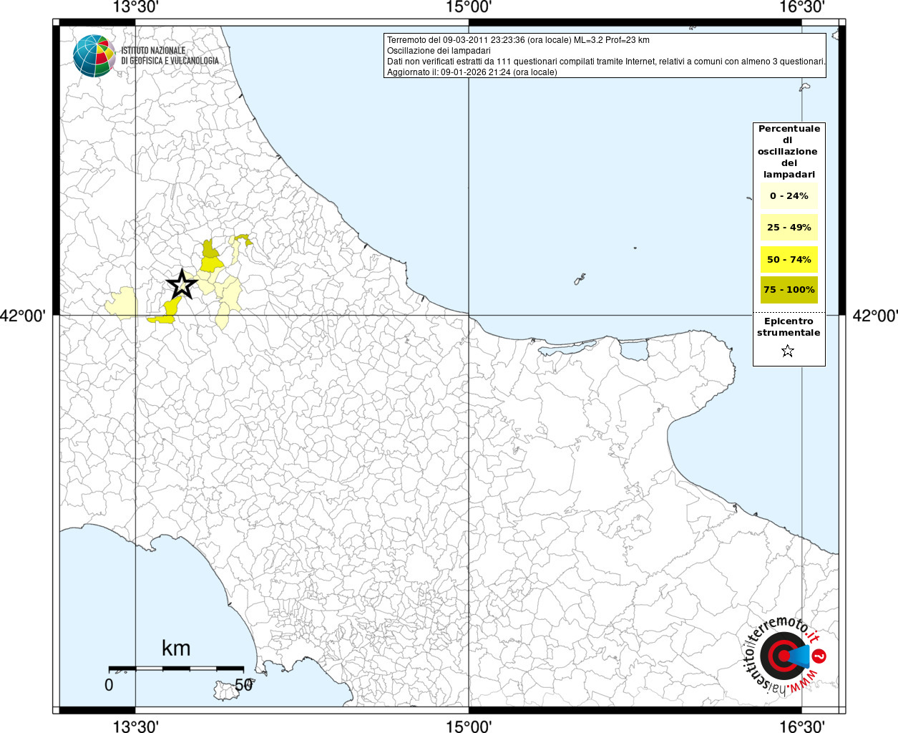898x733 pixels.
Task: Select the 0 - 24% legend swatch
Action: click(789, 195)
